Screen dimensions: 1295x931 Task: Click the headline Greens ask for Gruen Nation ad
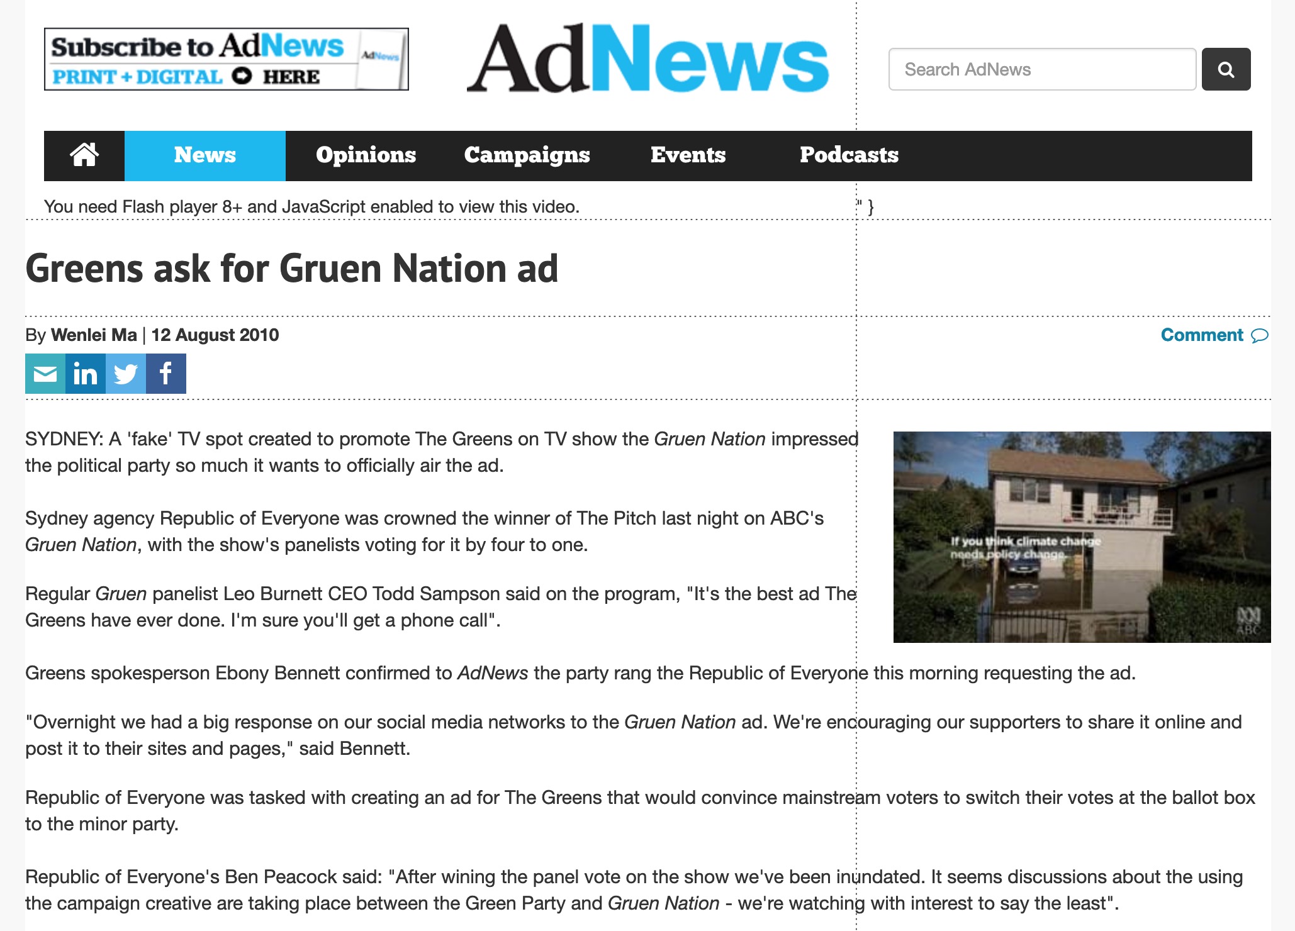[292, 268]
